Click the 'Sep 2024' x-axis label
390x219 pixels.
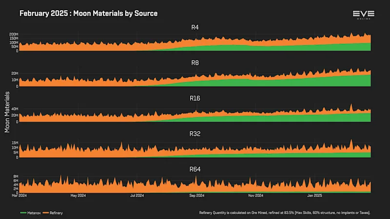(x=197, y=196)
